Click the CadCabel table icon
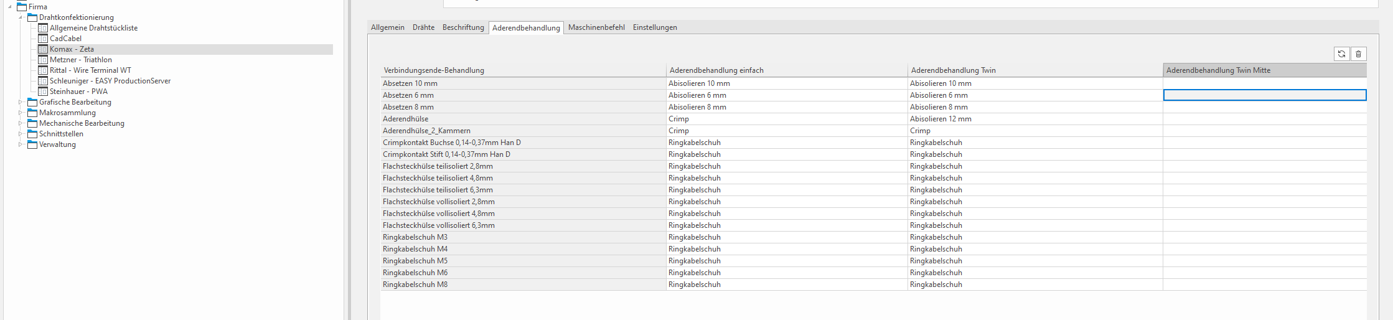The width and height of the screenshot is (1393, 320). coord(43,39)
